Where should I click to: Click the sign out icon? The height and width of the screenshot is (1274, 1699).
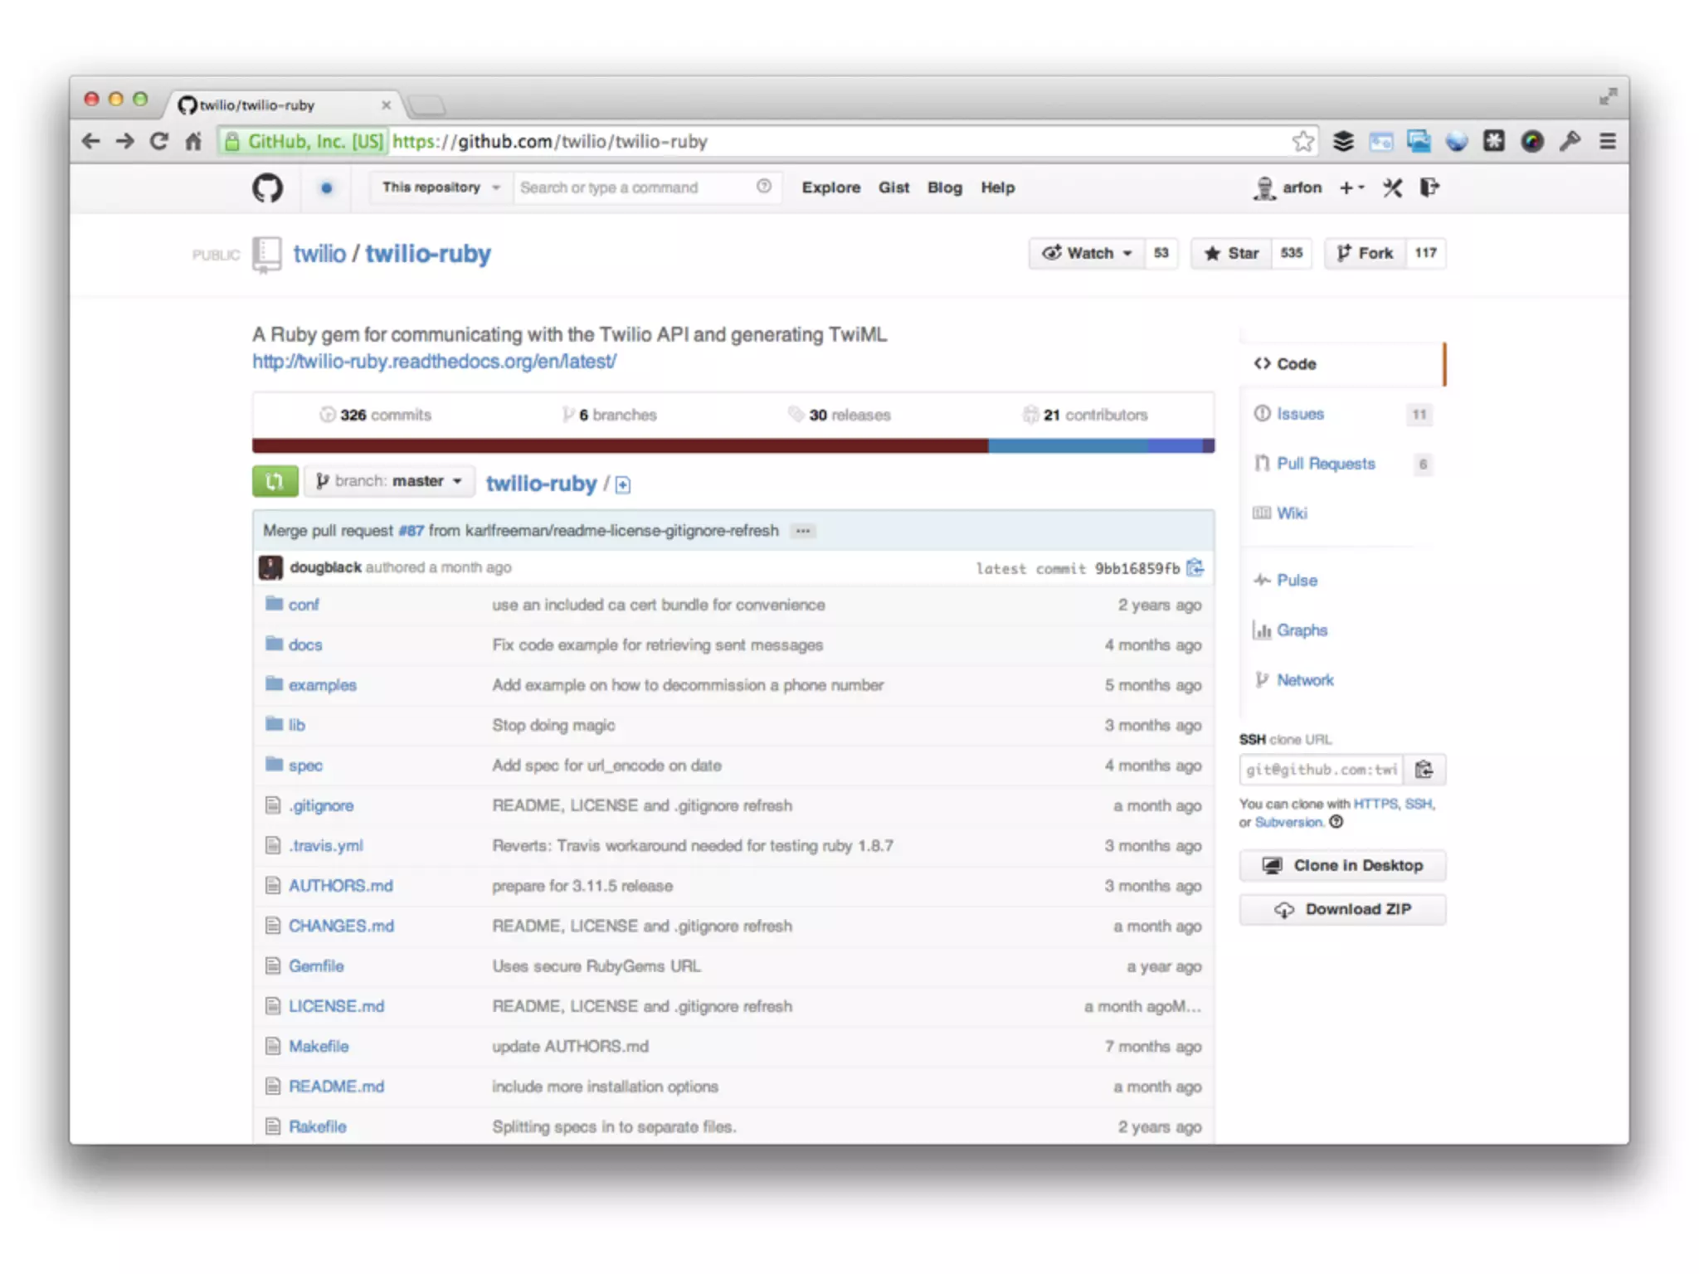[1429, 187]
